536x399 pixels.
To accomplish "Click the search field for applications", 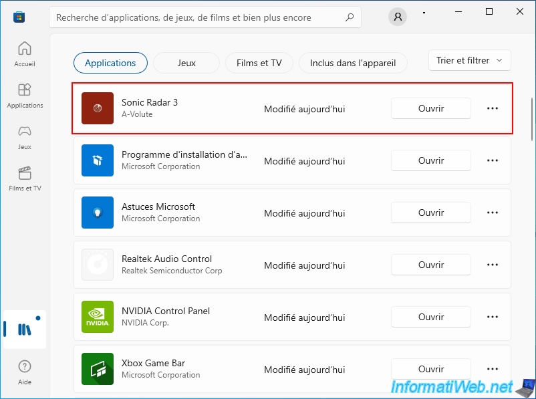I will point(205,17).
